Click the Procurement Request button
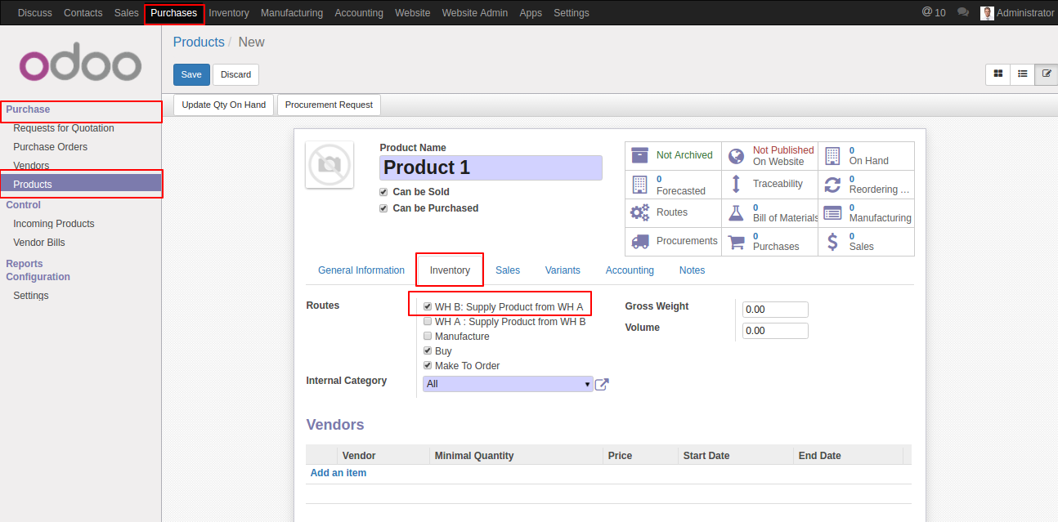 click(329, 105)
